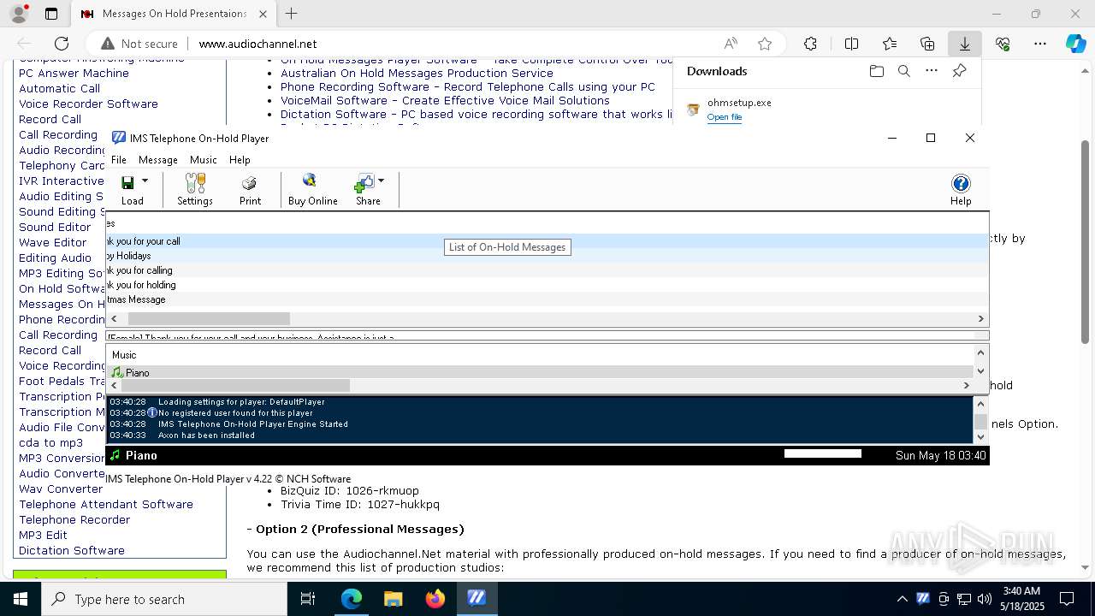The width and height of the screenshot is (1095, 616).
Task: Open Edge Settings and more menu
Action: (x=1040, y=44)
